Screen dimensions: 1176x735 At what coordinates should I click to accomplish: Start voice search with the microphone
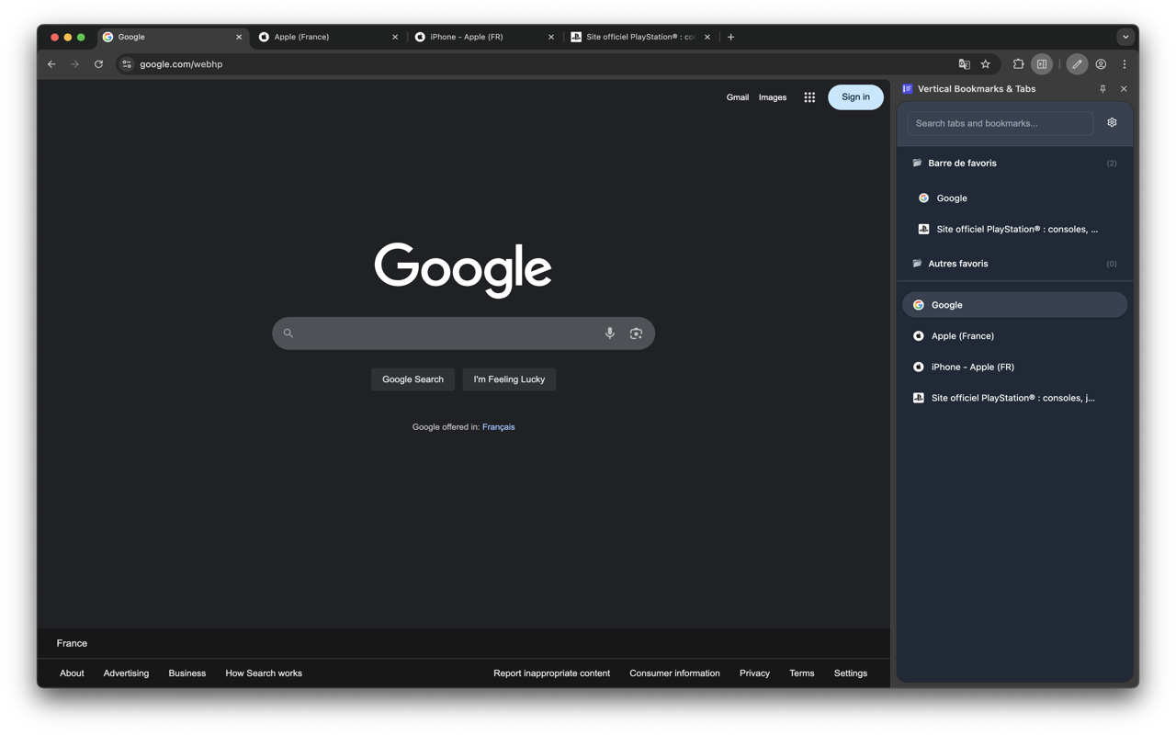click(x=609, y=334)
